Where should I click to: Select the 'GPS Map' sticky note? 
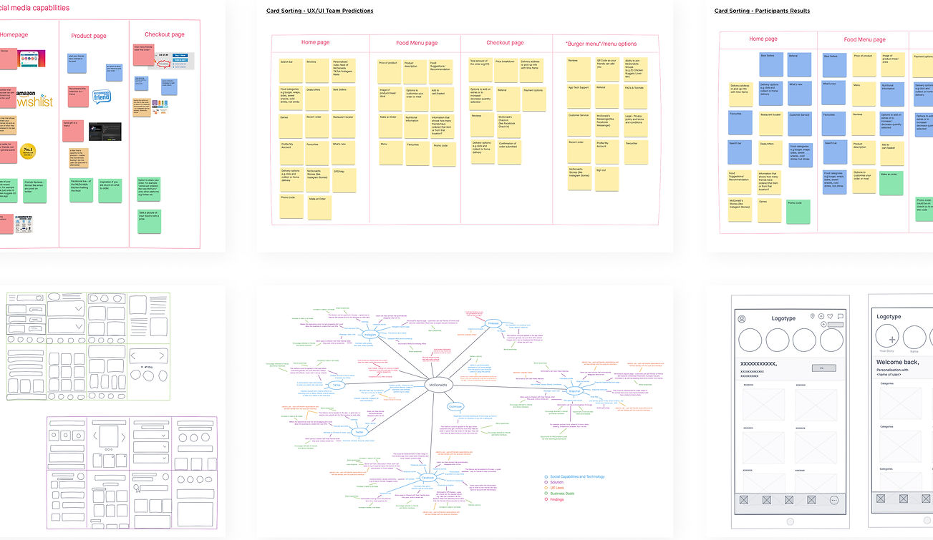click(x=342, y=179)
